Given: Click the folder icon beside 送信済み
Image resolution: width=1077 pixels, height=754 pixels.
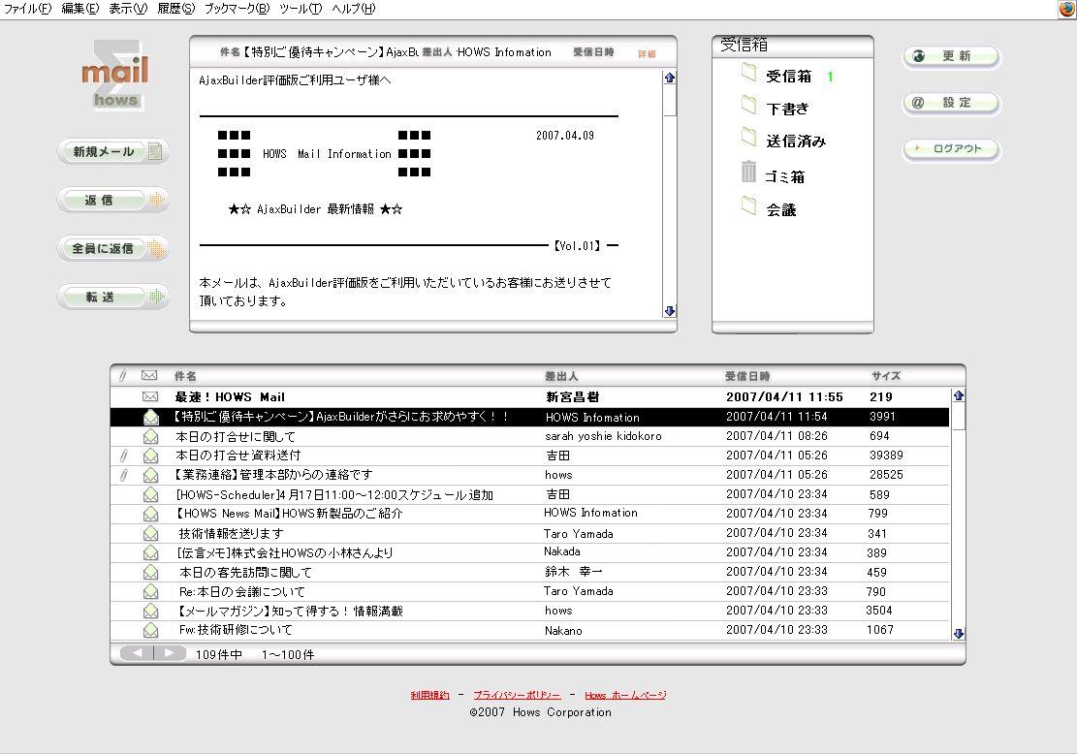Looking at the screenshot, I should pyautogui.click(x=749, y=137).
